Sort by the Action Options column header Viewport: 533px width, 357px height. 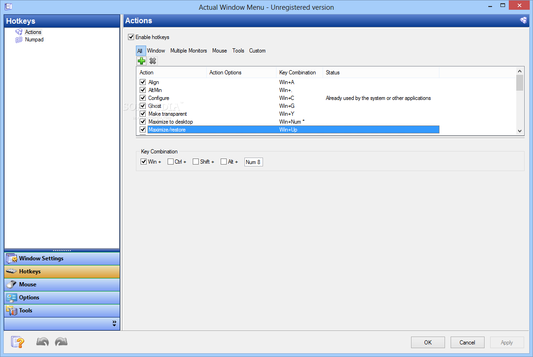[x=241, y=72]
